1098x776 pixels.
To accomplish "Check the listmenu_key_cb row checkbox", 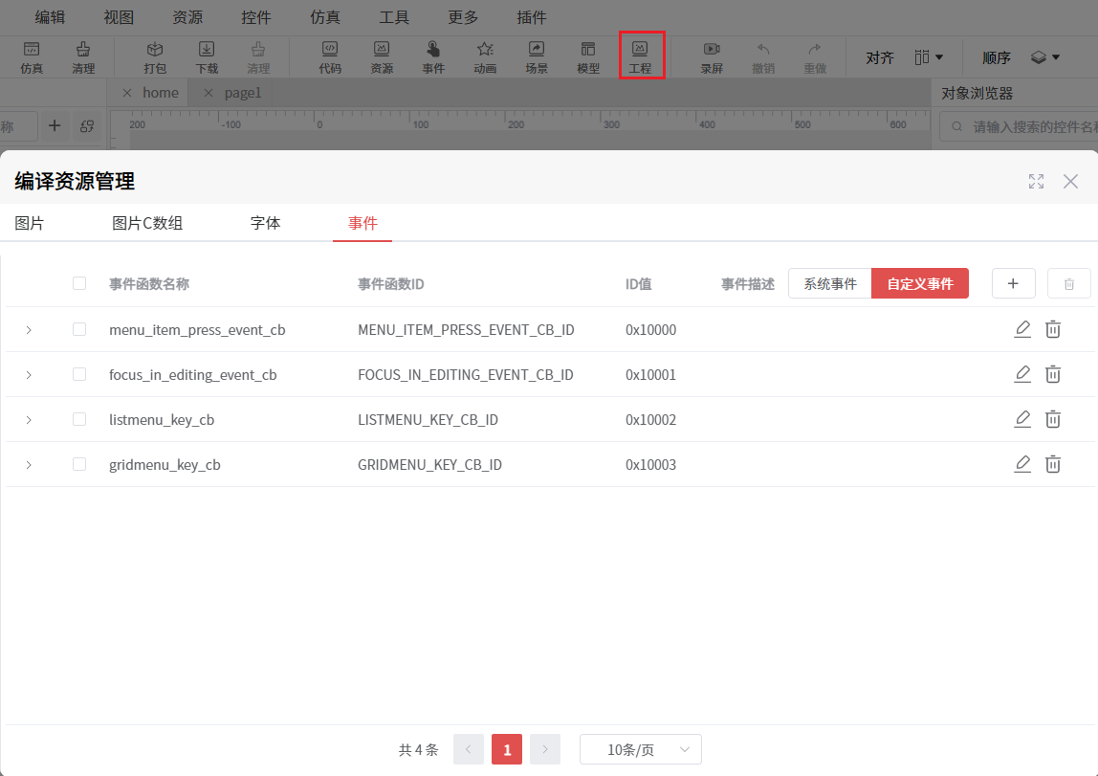I will click(x=79, y=419).
